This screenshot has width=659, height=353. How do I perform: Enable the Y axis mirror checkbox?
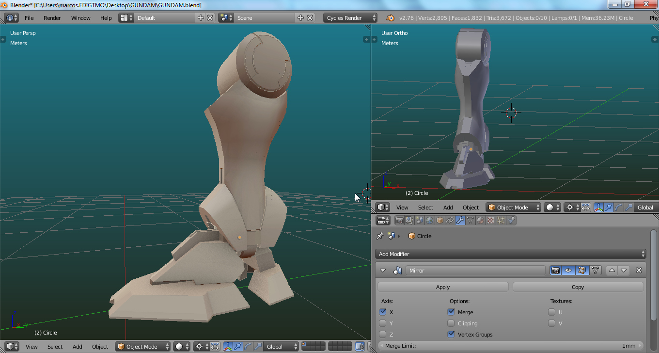(x=383, y=323)
